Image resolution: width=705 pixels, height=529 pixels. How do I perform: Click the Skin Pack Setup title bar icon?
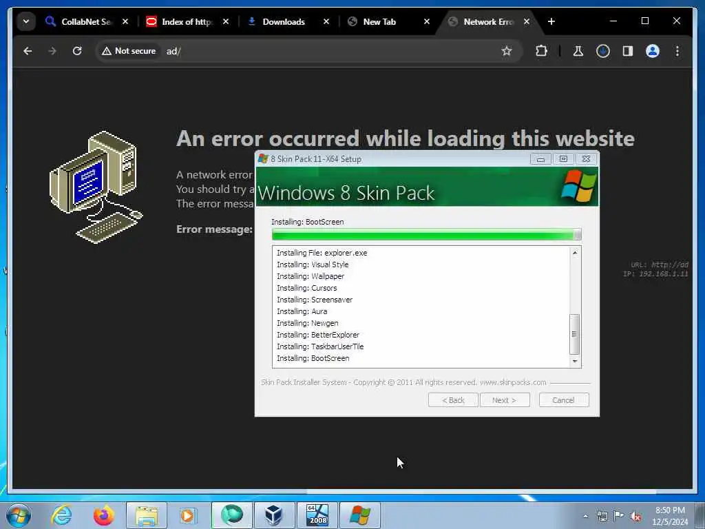point(262,159)
